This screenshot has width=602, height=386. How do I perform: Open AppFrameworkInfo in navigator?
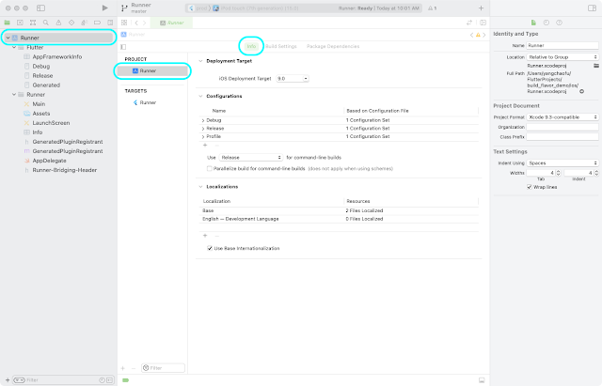coord(56,56)
